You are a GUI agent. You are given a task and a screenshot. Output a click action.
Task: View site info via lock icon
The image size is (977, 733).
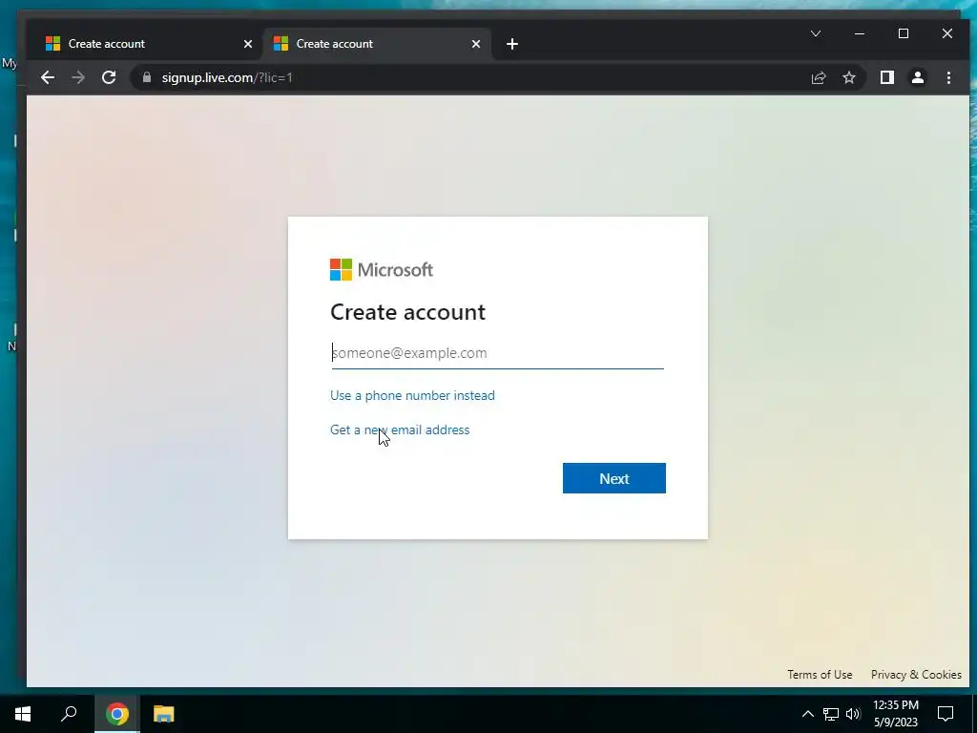tap(146, 77)
